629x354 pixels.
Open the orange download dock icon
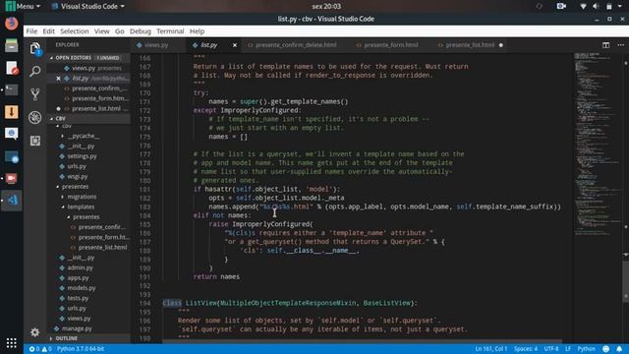[x=11, y=111]
